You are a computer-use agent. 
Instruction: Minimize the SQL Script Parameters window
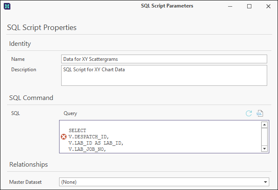click(230, 6)
